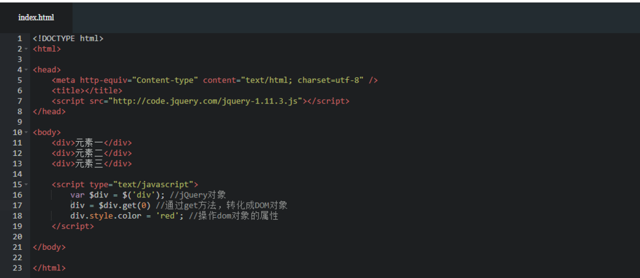Click the div containing 元素一
The width and height of the screenshot is (640, 278).
pyautogui.click(x=92, y=143)
